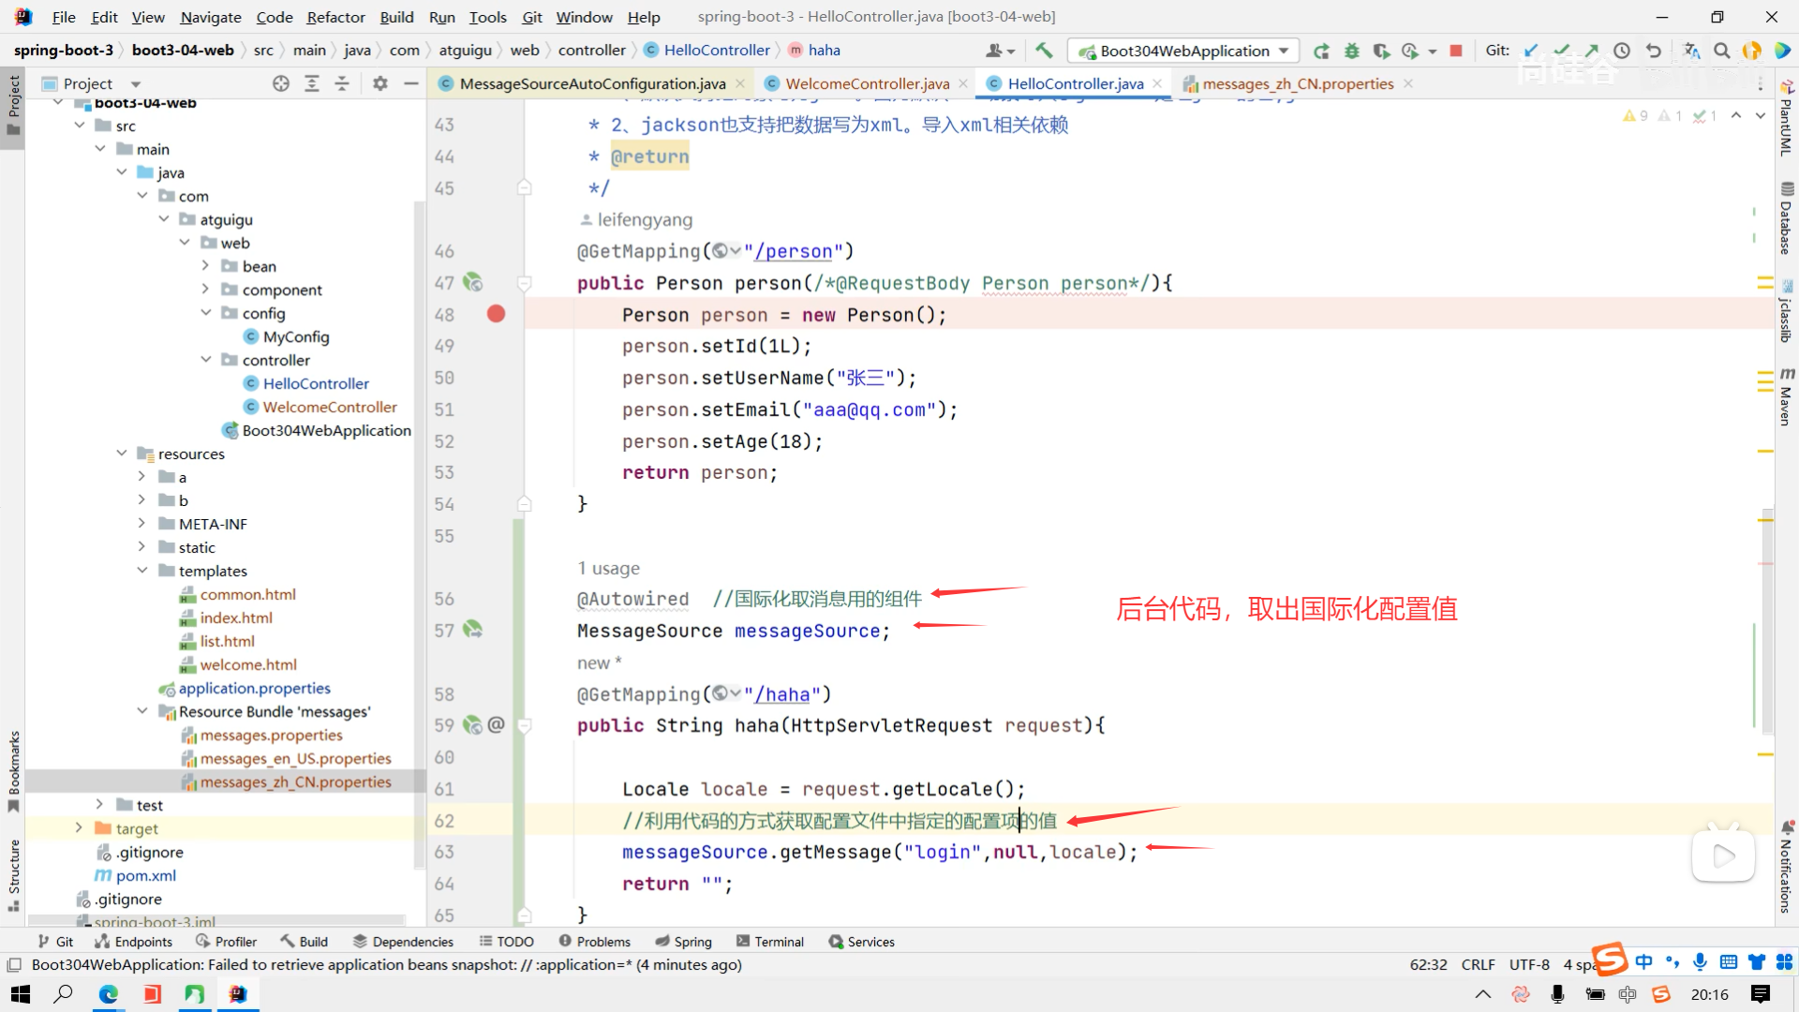Start debugging with the bug icon
The width and height of the screenshot is (1799, 1012).
point(1351,51)
